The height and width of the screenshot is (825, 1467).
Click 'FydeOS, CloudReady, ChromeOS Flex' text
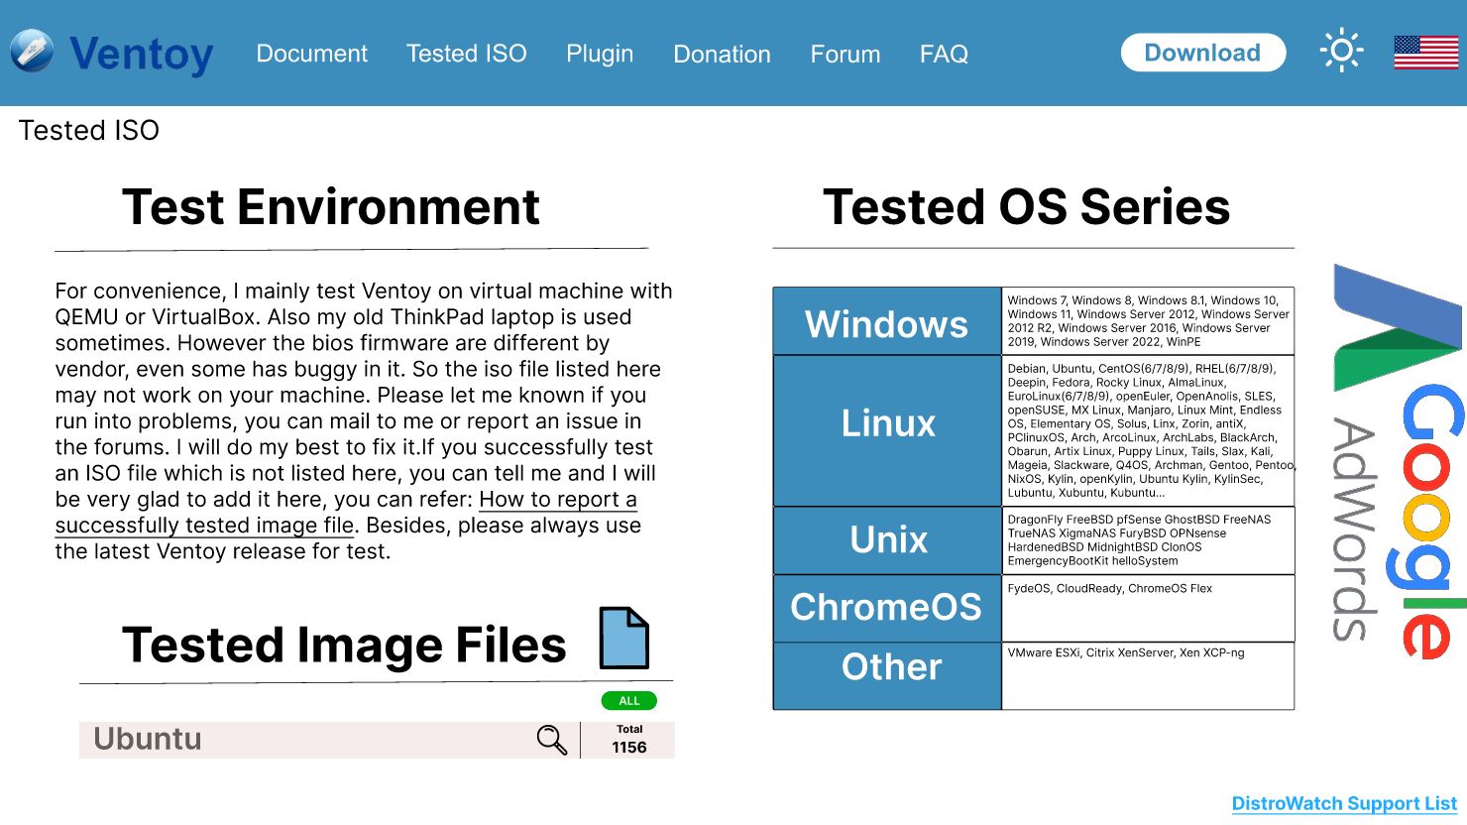click(1109, 589)
